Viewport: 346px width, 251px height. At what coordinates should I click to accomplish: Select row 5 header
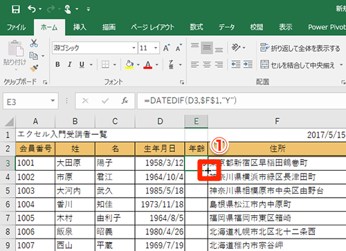(8, 191)
